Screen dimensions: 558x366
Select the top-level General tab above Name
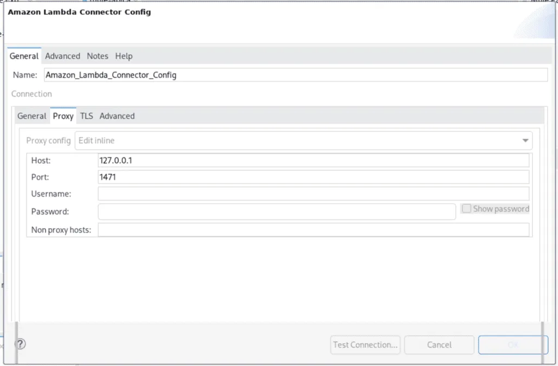click(x=24, y=56)
